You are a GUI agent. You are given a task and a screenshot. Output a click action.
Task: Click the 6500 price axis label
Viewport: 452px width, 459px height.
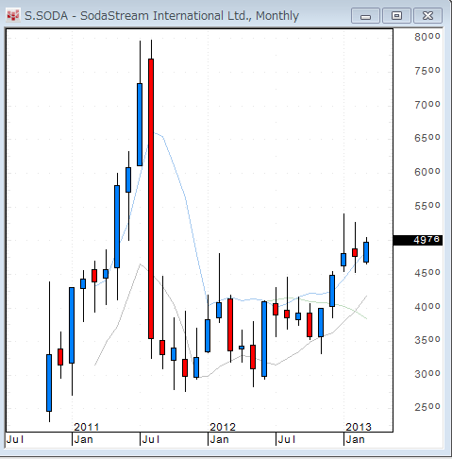click(427, 138)
